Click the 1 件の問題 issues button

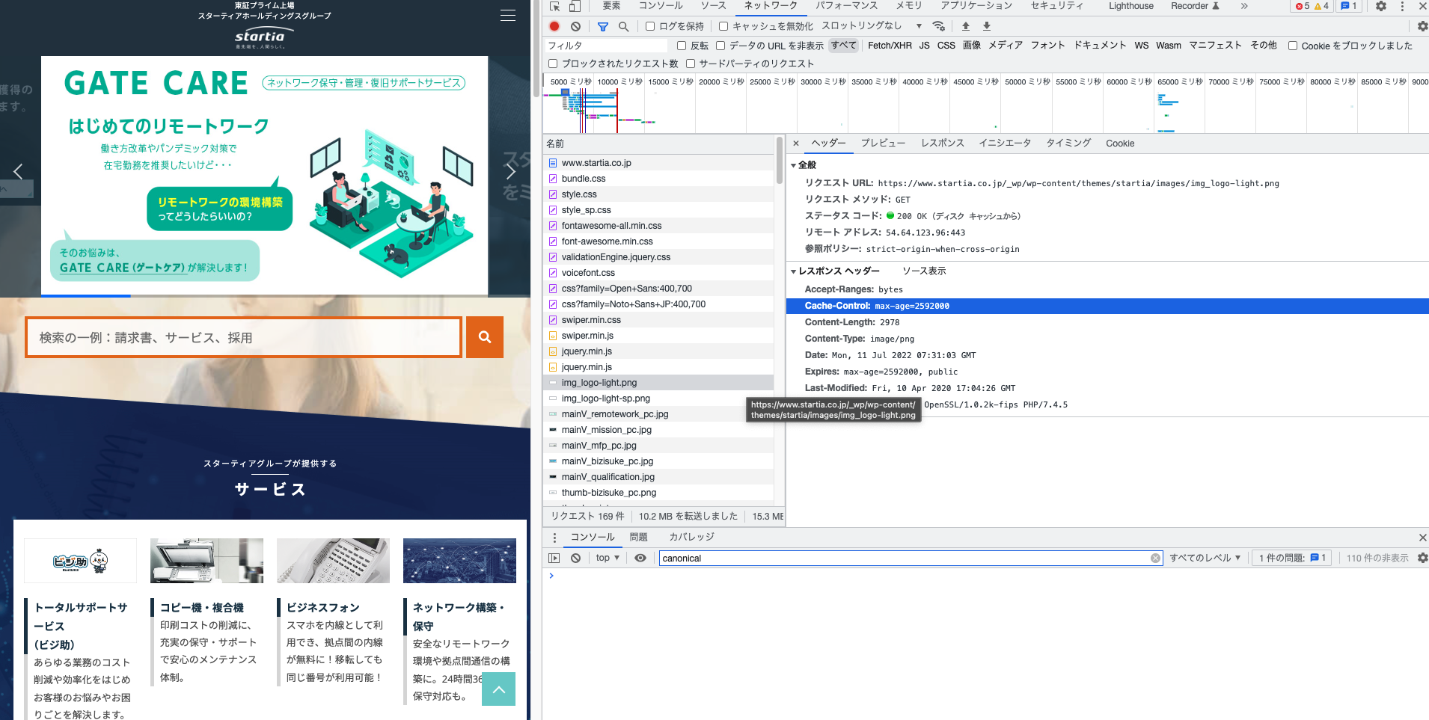(1292, 558)
